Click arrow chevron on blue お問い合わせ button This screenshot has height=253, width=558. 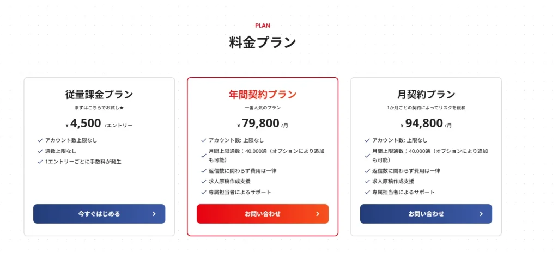coord(481,214)
